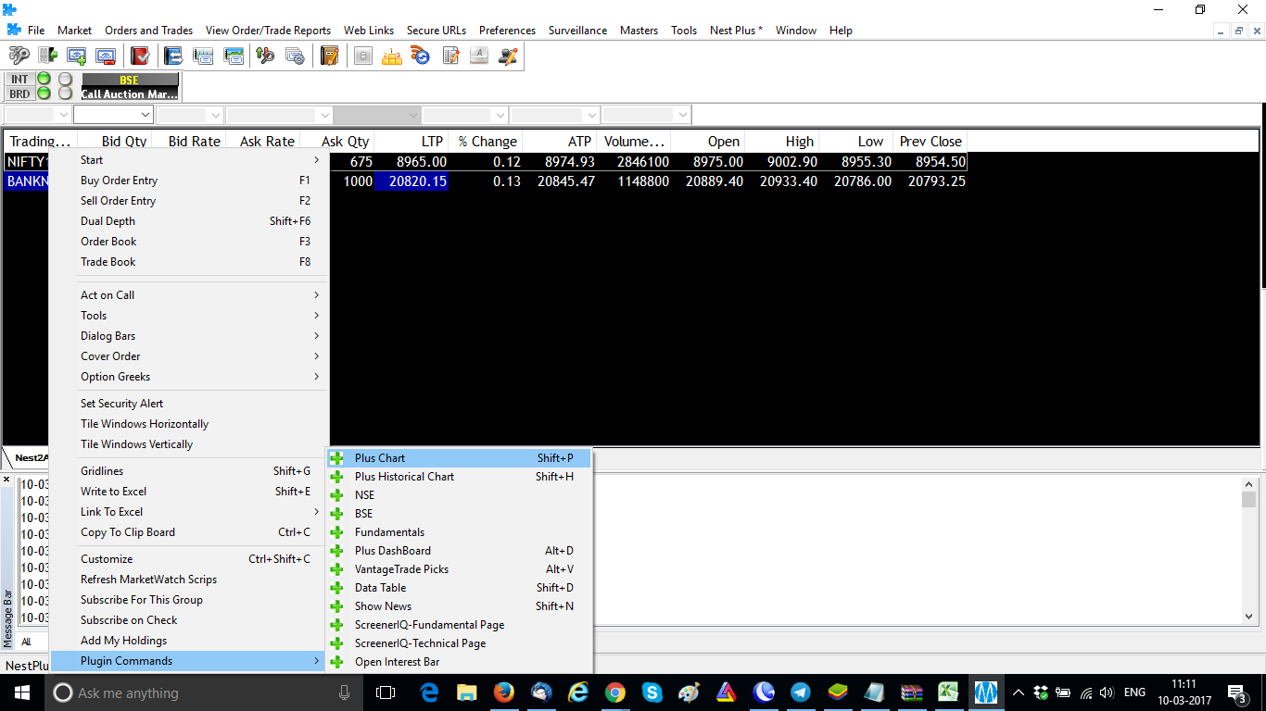Select Refresh MarketWatch Scrips
1266x711 pixels.
tap(189, 580)
